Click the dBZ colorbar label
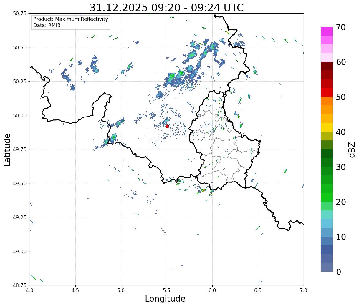 352,149
